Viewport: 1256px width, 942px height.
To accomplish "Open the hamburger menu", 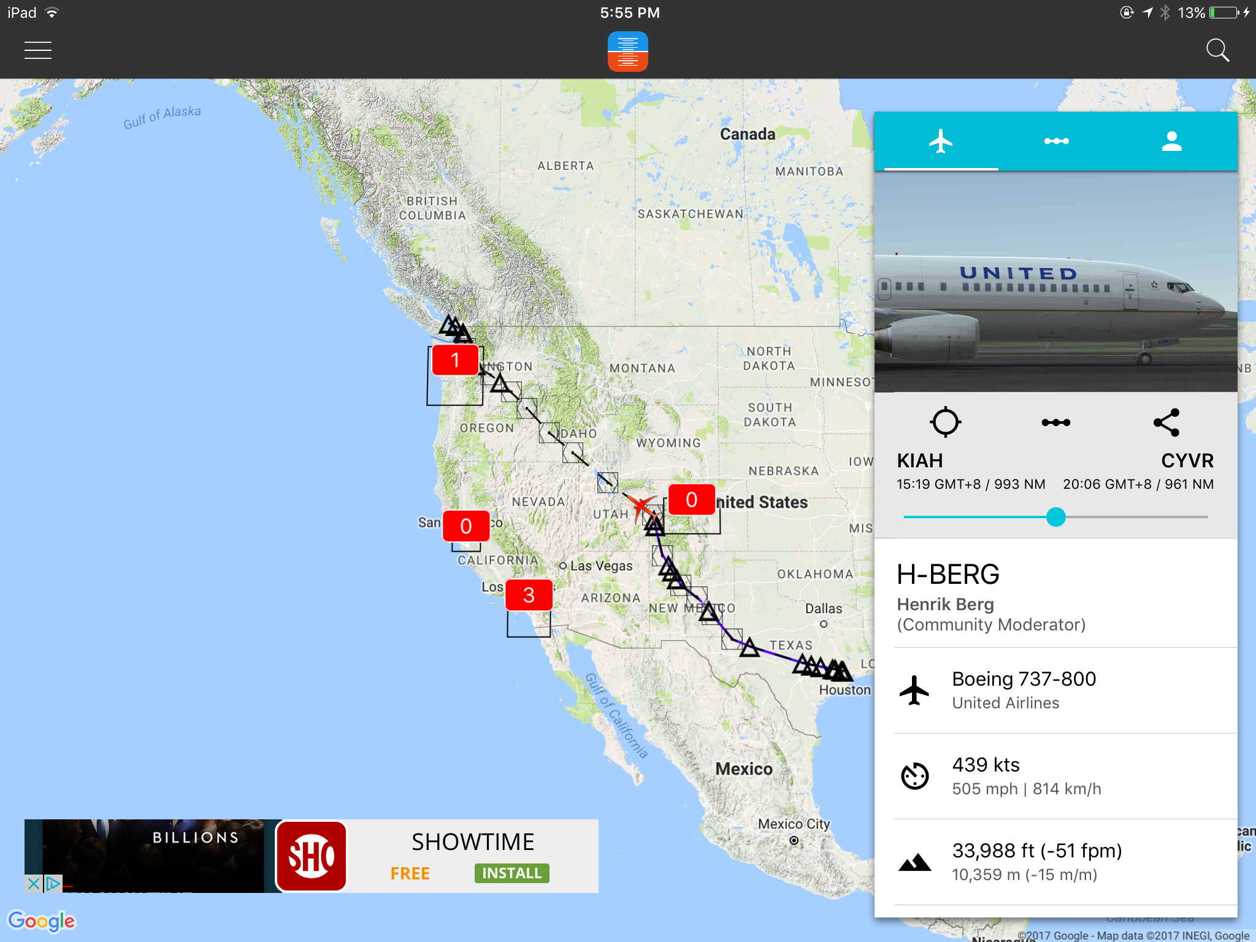I will pos(37,50).
